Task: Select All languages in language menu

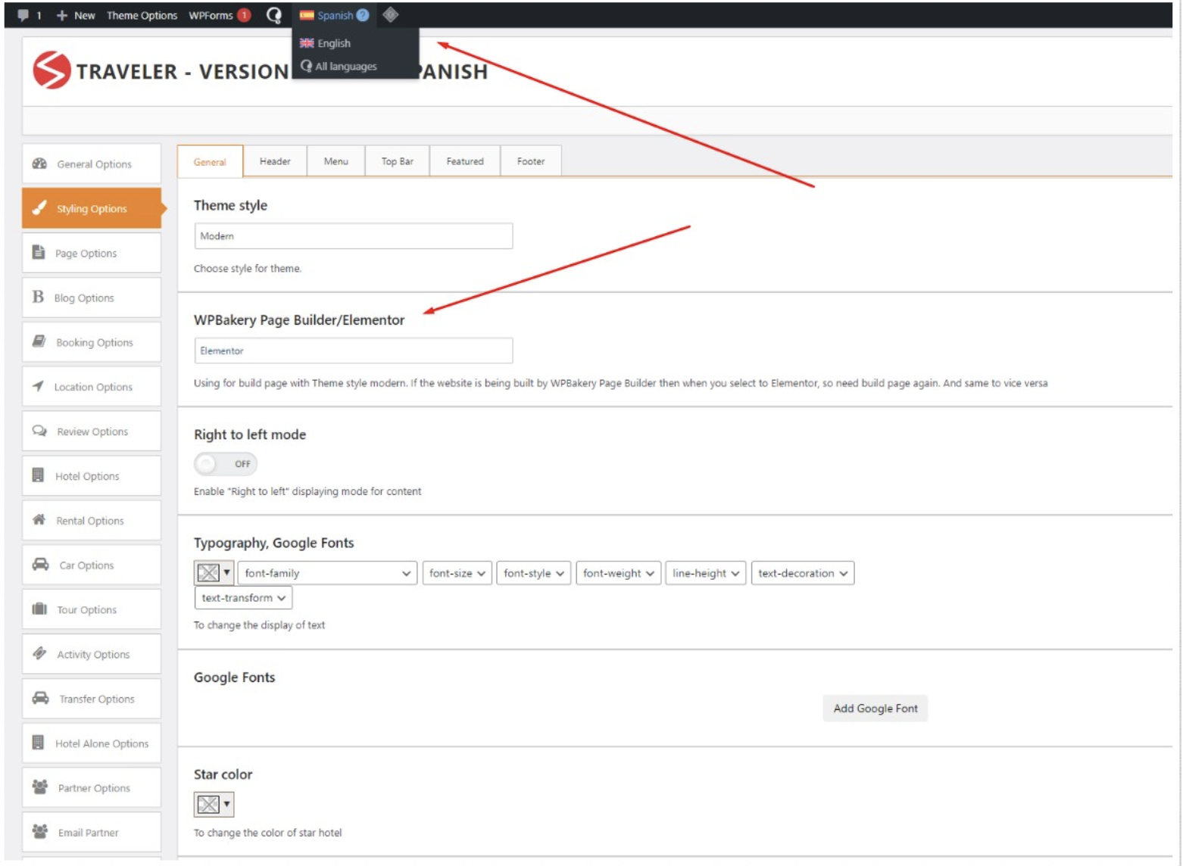Action: [x=345, y=66]
